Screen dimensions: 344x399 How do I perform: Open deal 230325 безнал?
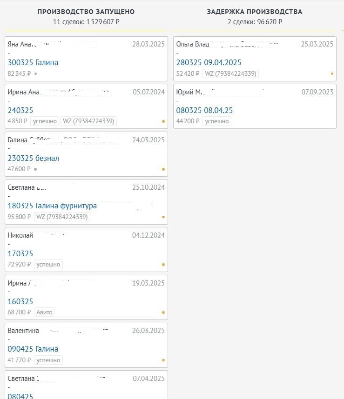[34, 158]
